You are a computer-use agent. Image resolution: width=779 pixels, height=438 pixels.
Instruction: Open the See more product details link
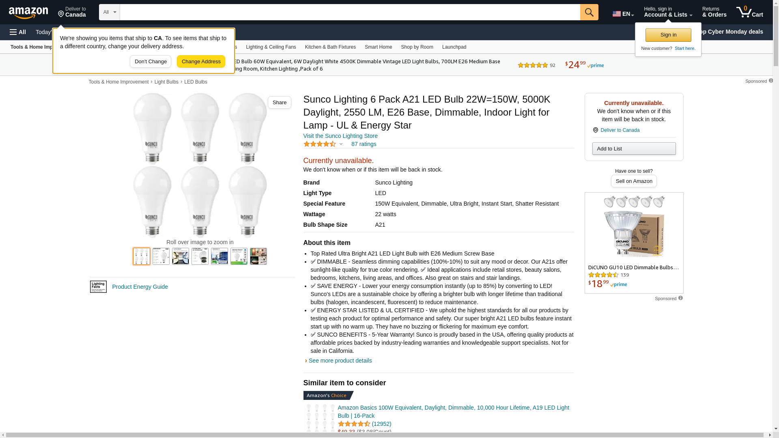point(340,361)
